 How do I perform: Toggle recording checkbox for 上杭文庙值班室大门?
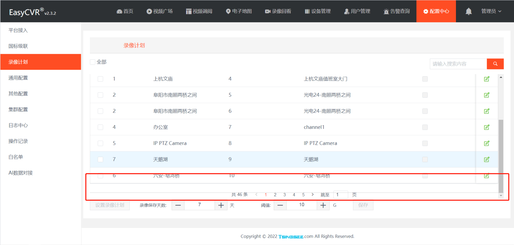425,79
